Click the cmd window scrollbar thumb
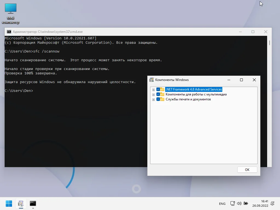Screen dimensions: 280x210 pos(269,43)
